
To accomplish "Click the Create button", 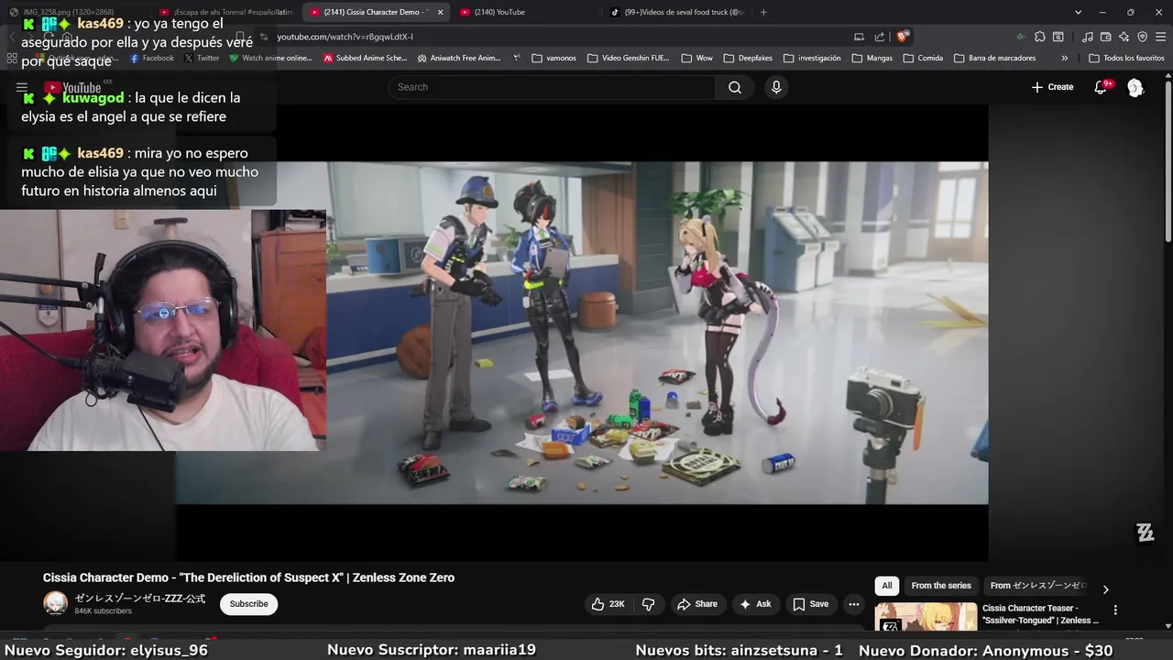I will (x=1052, y=87).
